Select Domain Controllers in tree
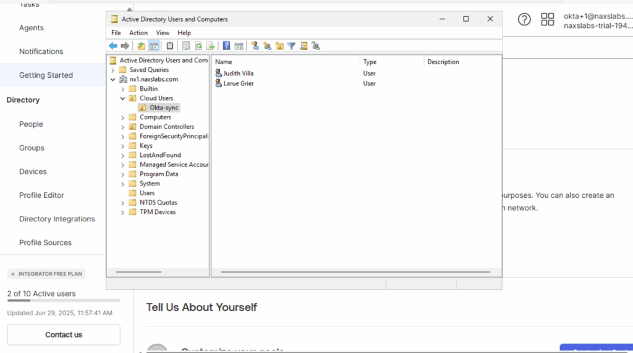The image size is (633, 353). [167, 127]
